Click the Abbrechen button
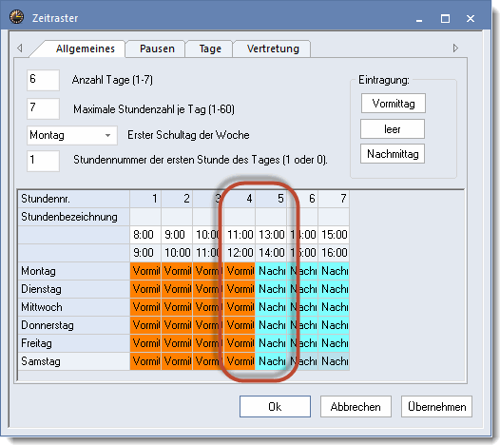This screenshot has width=500, height=445. (356, 407)
